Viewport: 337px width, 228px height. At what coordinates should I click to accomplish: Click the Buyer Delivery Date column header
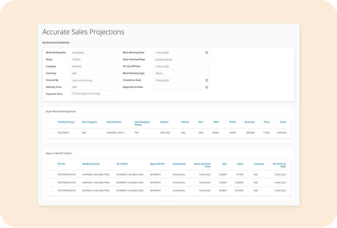tap(202, 165)
